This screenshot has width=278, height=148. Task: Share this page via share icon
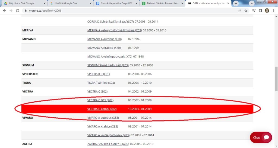pyautogui.click(x=239, y=11)
